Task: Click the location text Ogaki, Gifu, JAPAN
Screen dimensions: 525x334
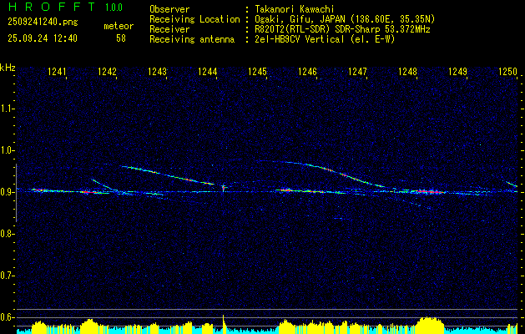Action: pyautogui.click(x=300, y=19)
